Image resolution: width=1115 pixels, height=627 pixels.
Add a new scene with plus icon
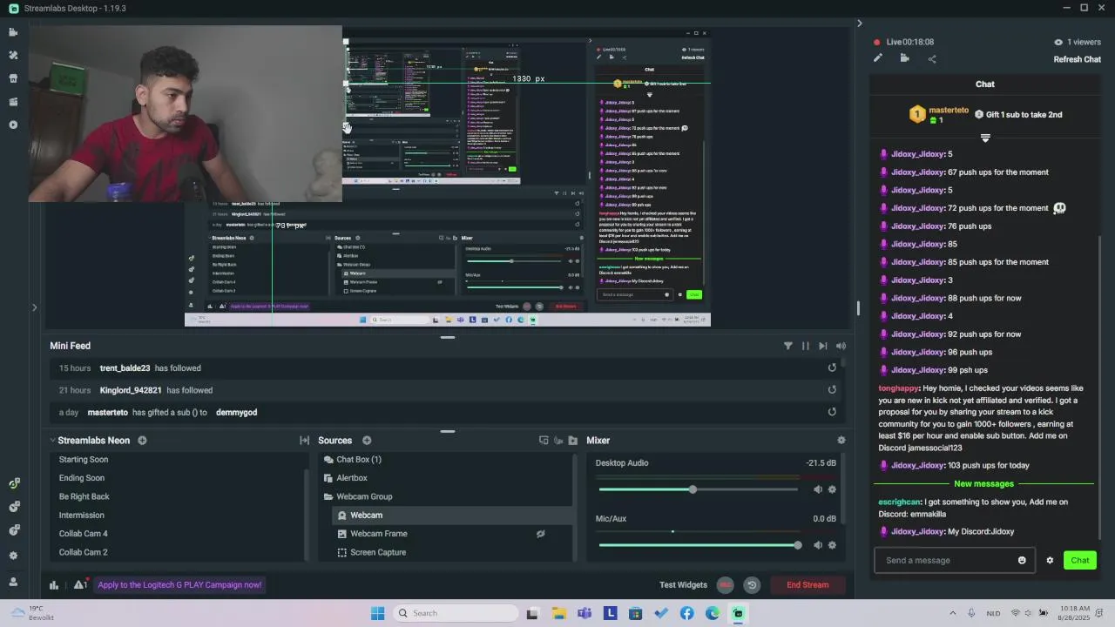142,441
